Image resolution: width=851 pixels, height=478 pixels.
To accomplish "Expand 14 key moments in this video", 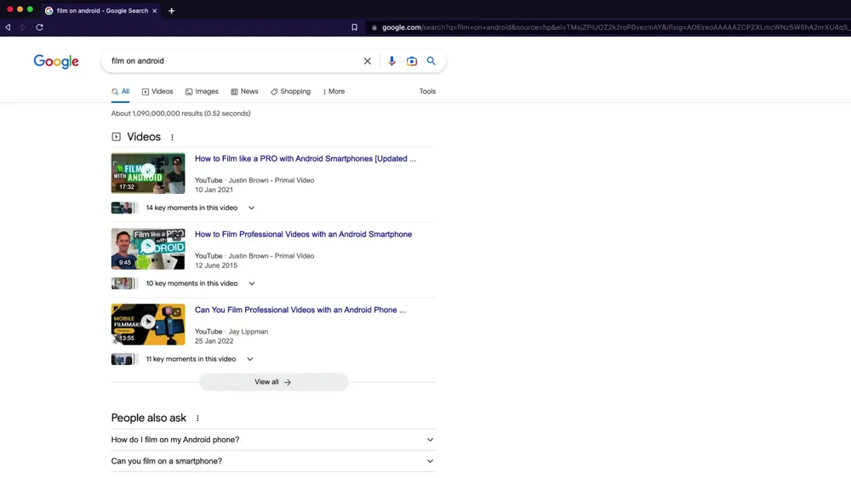I will click(251, 208).
